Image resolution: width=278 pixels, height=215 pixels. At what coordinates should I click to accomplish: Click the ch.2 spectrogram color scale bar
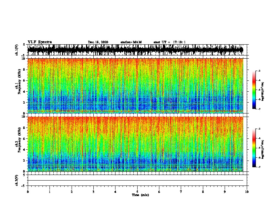254,148
